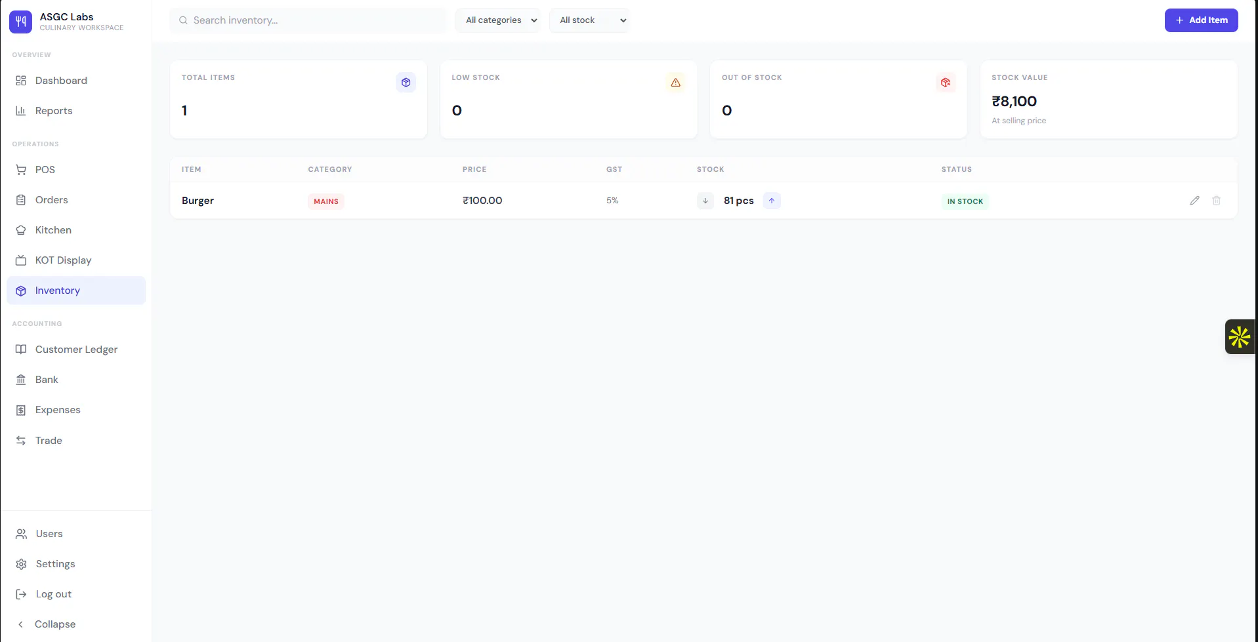This screenshot has width=1258, height=642.
Task: Click the Log out arrow icon
Action: click(22, 594)
